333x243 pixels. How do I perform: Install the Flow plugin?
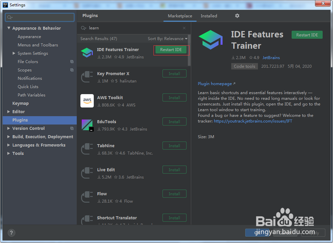175,194
